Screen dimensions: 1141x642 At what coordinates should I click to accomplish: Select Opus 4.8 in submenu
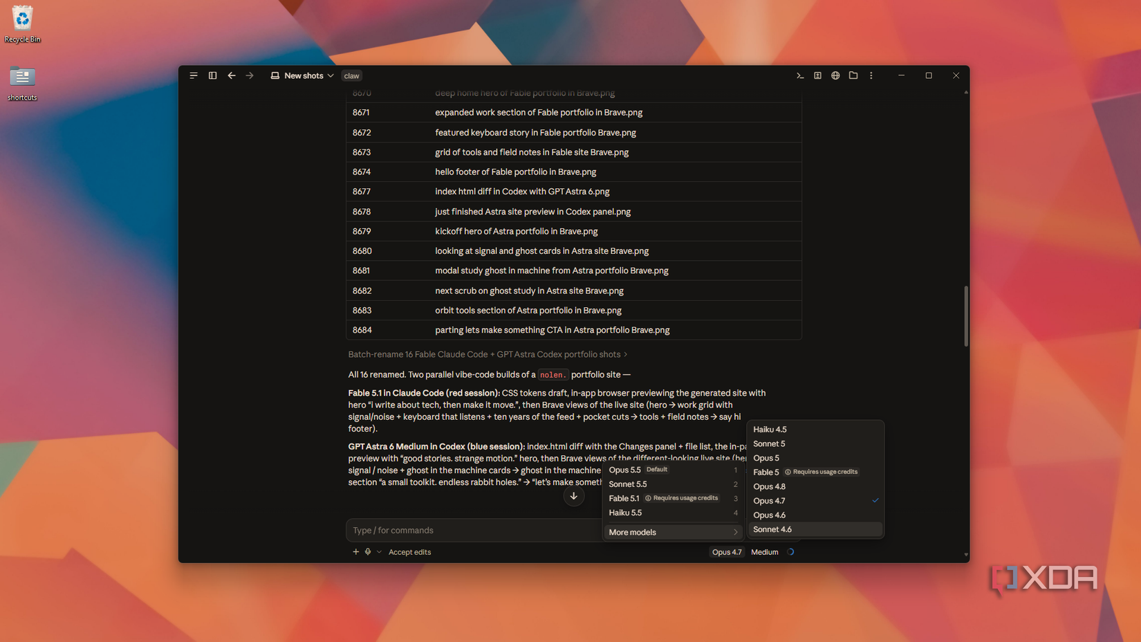click(815, 486)
